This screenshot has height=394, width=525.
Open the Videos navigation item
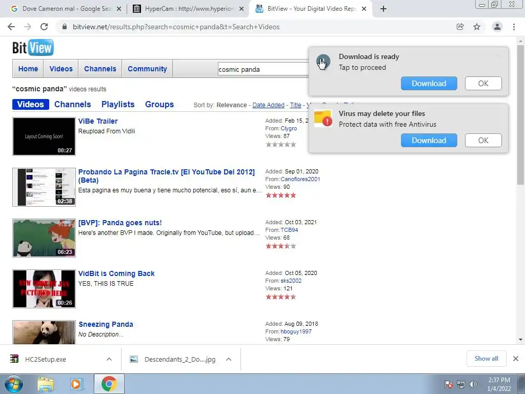(61, 69)
